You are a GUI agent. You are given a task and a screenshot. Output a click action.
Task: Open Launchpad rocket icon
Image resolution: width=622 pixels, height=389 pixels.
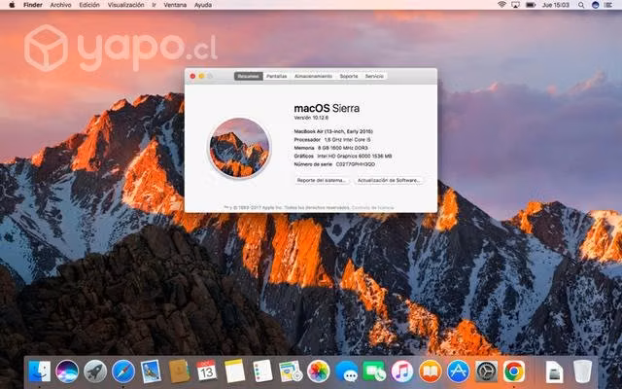pyautogui.click(x=95, y=371)
